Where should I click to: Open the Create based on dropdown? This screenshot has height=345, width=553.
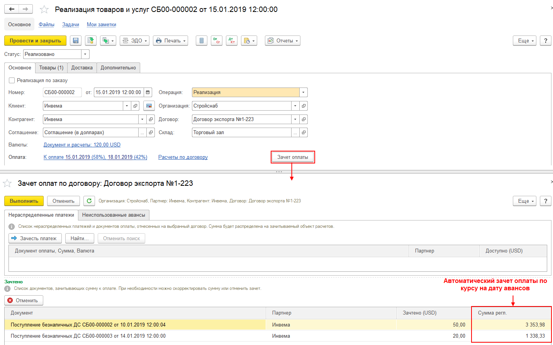pyautogui.click(x=108, y=40)
